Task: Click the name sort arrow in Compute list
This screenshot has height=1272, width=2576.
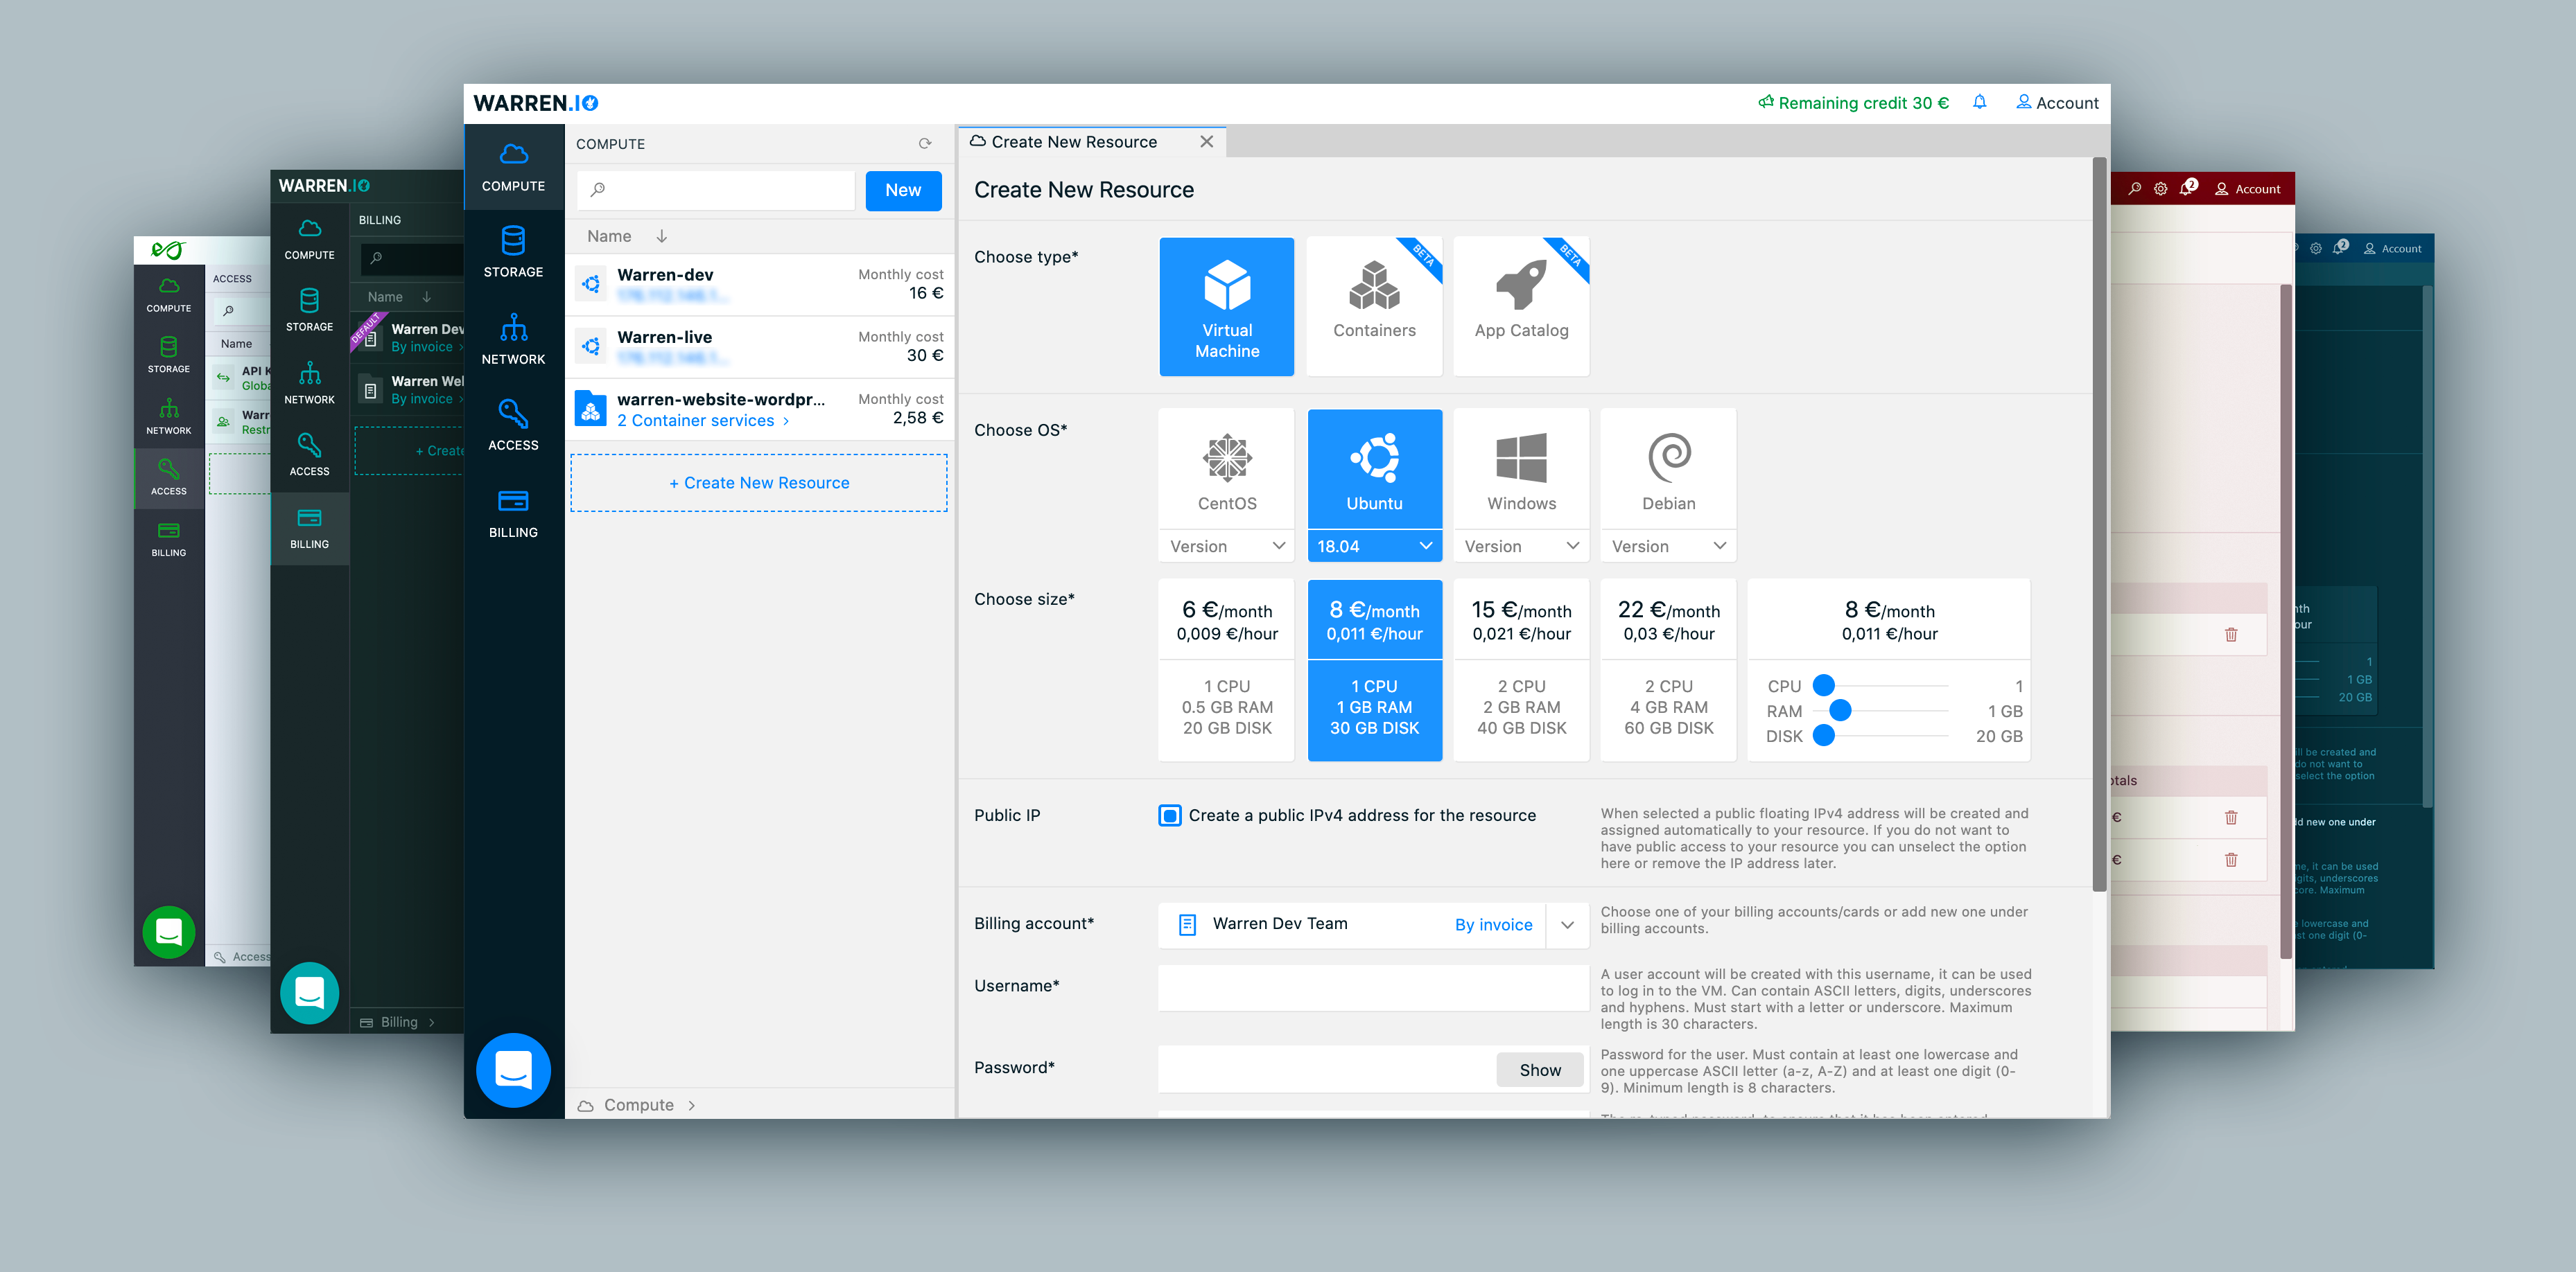Action: tap(661, 236)
